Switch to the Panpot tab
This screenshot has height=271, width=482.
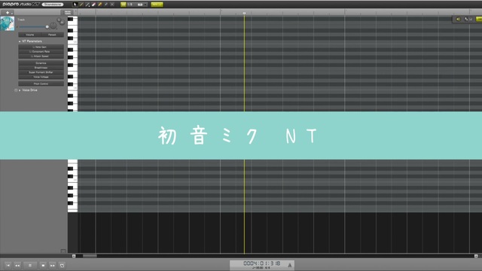[x=52, y=35]
